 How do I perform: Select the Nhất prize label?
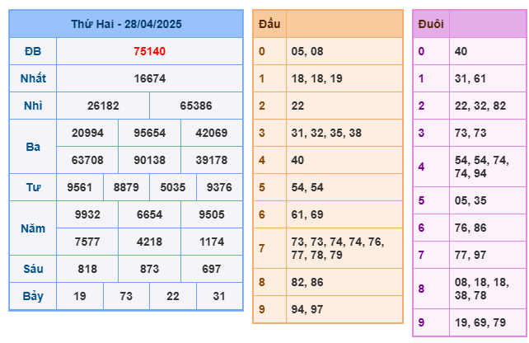click(33, 78)
